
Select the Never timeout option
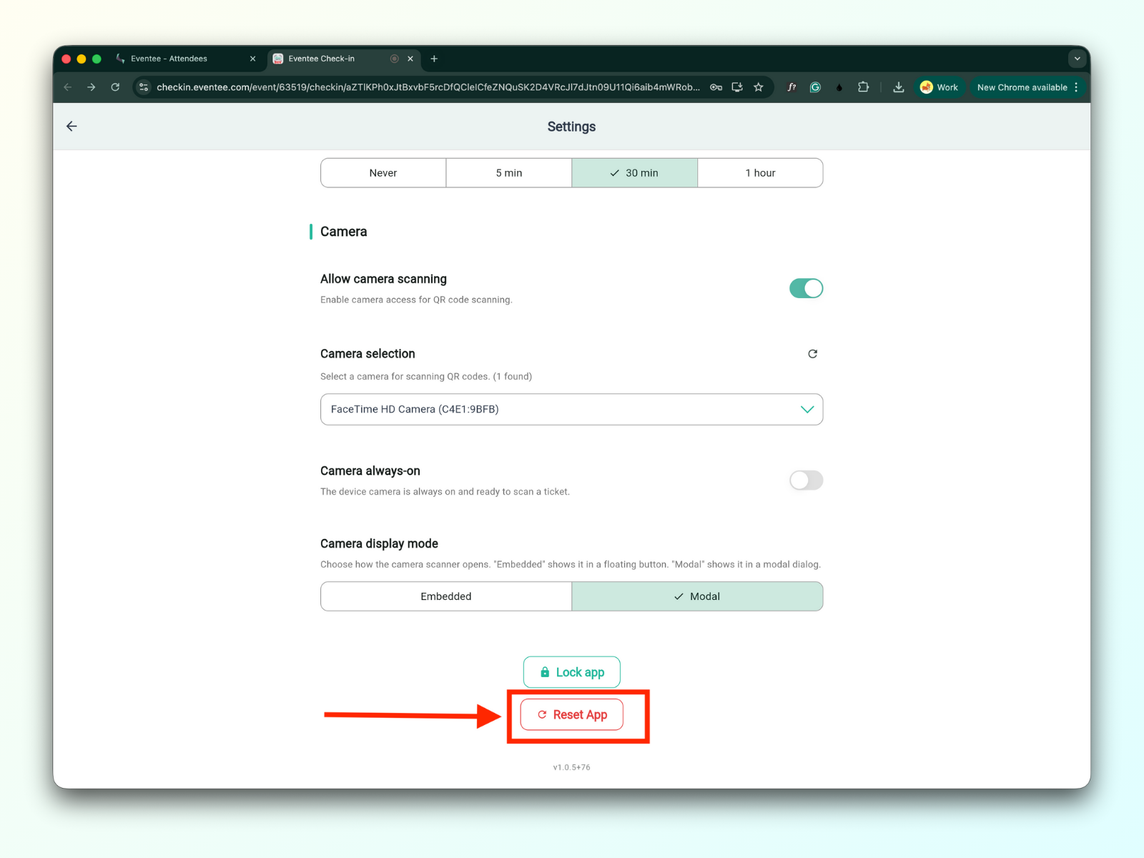click(x=383, y=173)
